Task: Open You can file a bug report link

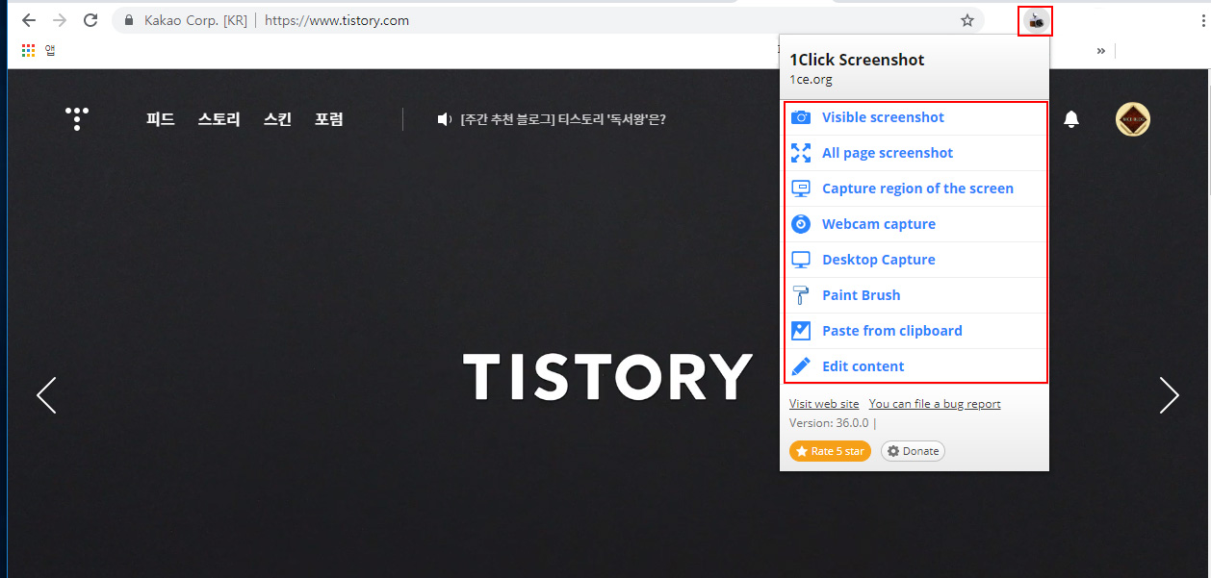Action: click(x=935, y=404)
